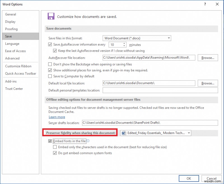The image size is (224, 184).
Task: Enable Save to Computer by default
Action: [50, 76]
